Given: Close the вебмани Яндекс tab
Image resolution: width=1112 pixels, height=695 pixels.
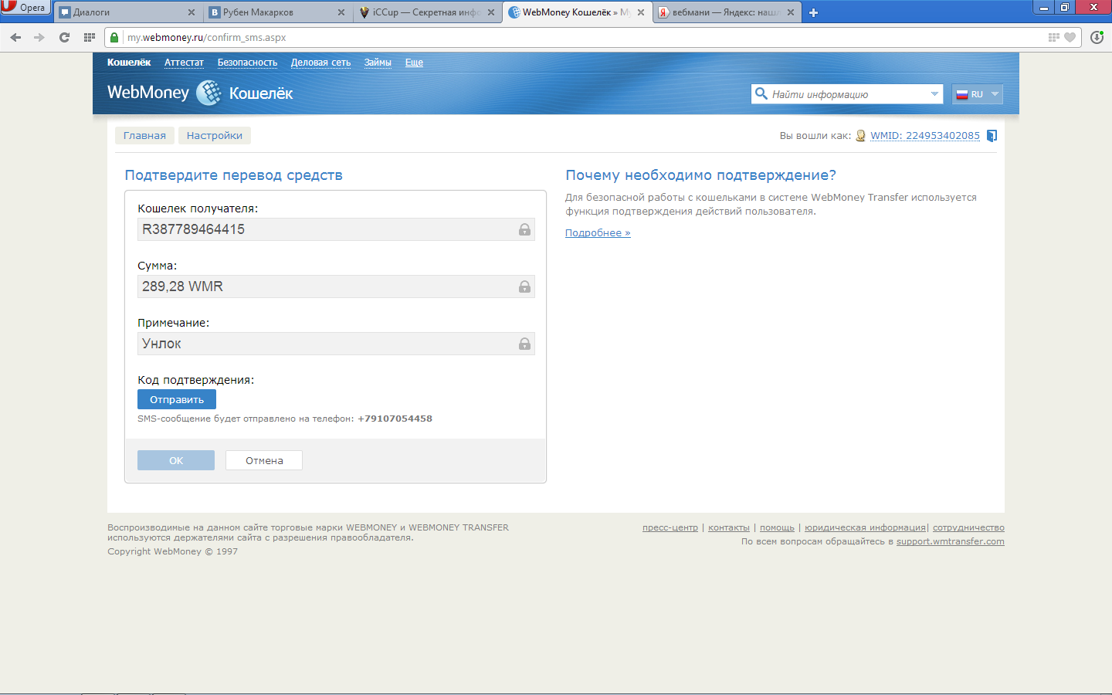Looking at the screenshot, I should point(791,12).
